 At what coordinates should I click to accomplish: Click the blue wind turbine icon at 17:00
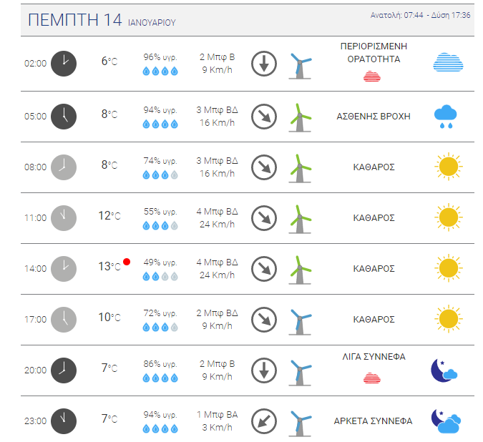[300, 322]
